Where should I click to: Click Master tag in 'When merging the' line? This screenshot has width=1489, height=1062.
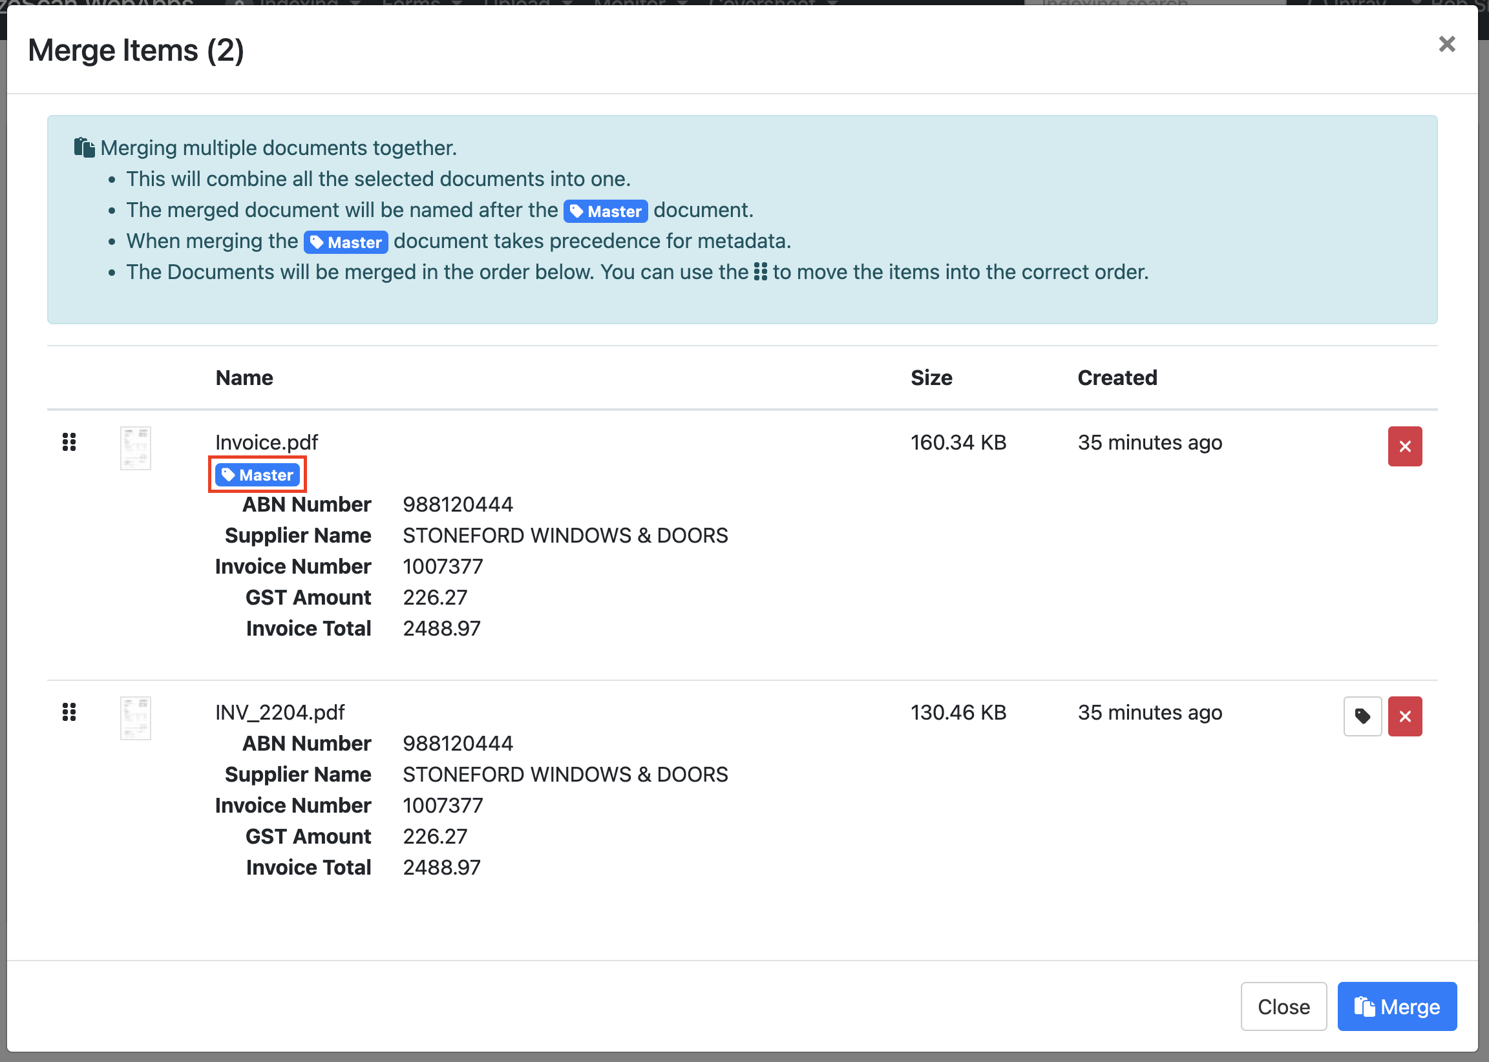point(345,243)
